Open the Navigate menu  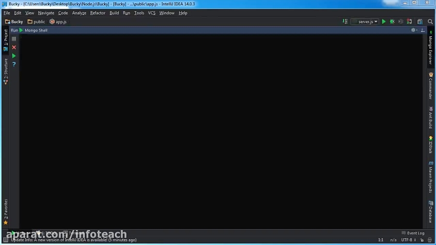[x=46, y=13]
